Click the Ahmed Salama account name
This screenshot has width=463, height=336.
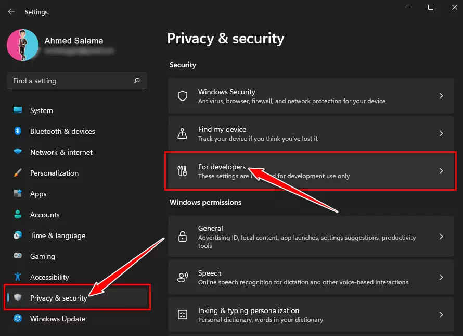click(x=73, y=41)
